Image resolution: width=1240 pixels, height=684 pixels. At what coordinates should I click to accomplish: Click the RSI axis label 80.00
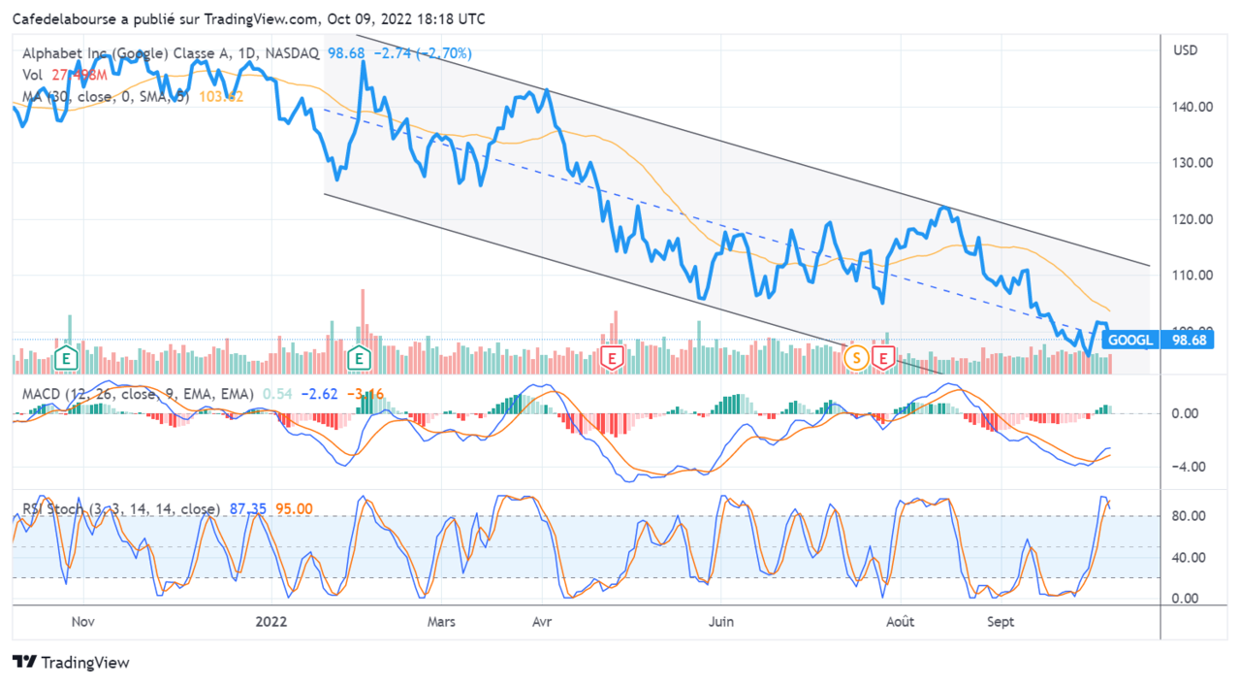click(x=1191, y=516)
